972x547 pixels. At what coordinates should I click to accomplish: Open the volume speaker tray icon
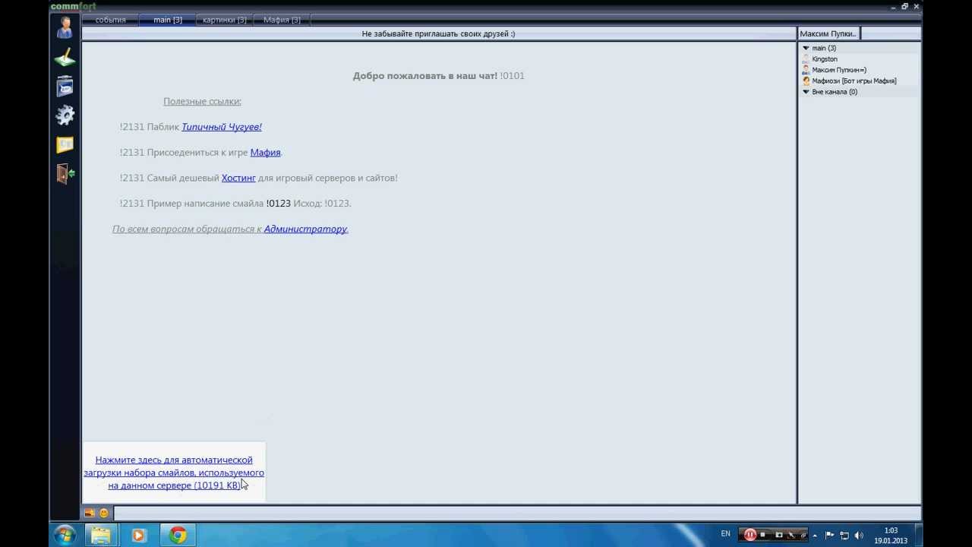pos(859,535)
